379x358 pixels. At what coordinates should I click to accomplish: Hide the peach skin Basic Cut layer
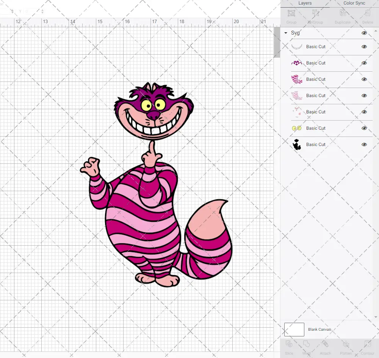point(364,112)
